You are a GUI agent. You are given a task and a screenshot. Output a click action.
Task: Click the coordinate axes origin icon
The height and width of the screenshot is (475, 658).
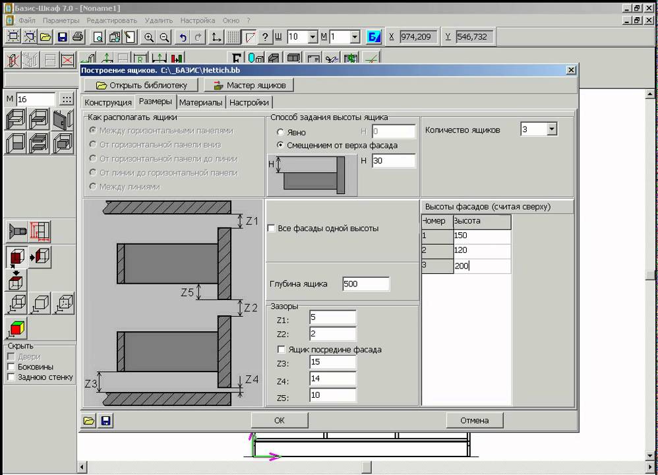click(216, 37)
